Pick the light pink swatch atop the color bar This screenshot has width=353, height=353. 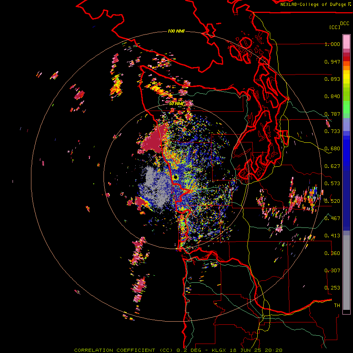tap(346, 42)
